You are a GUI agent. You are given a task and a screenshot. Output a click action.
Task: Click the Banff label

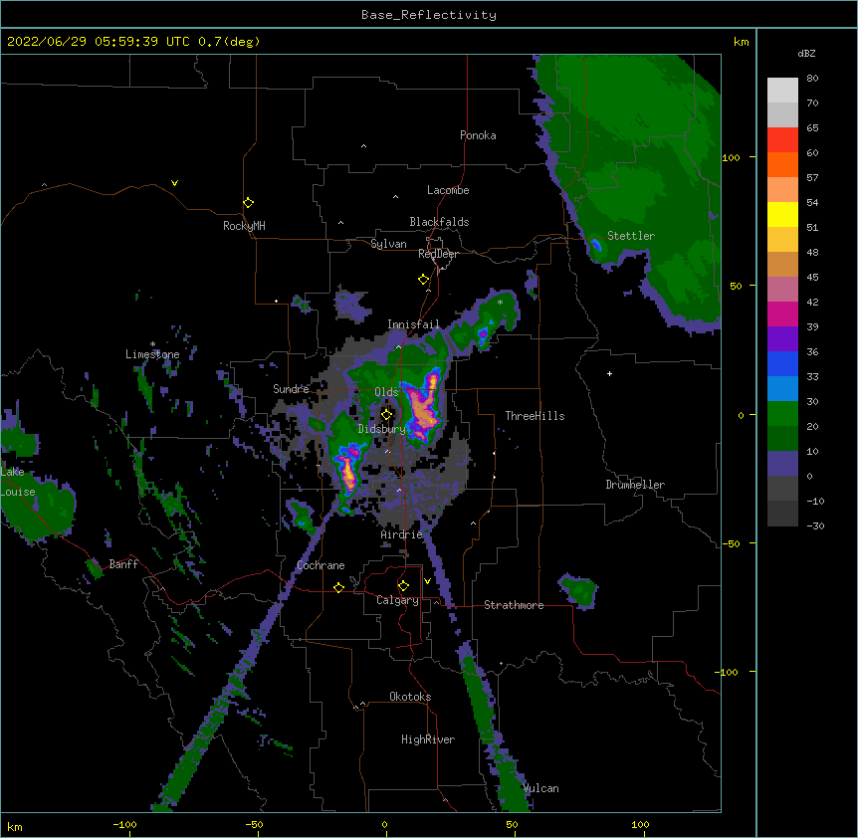pos(123,564)
